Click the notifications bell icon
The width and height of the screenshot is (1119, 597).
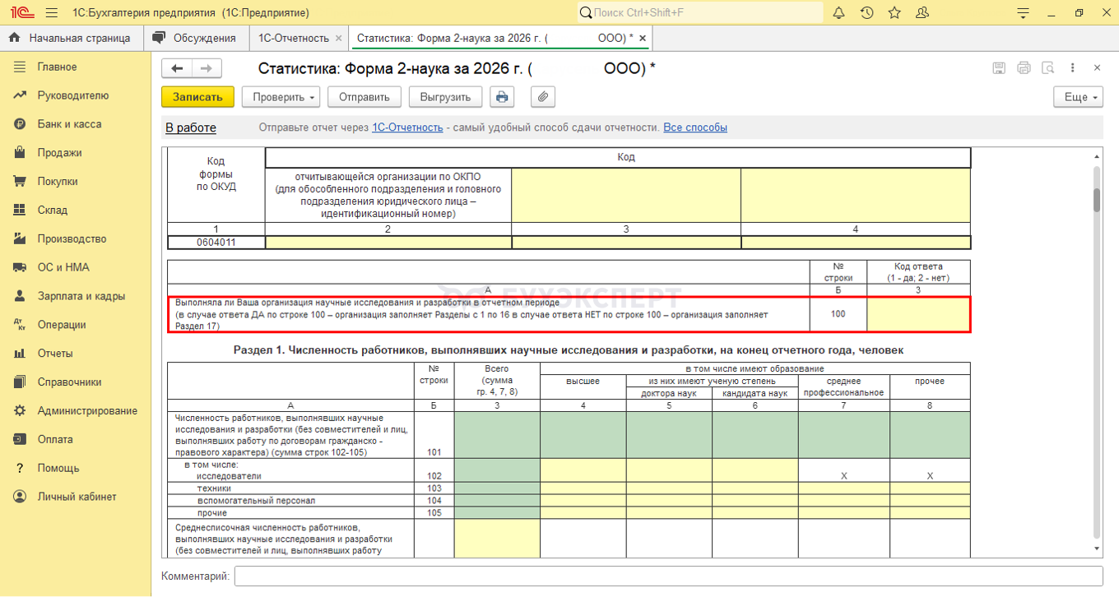tap(839, 13)
